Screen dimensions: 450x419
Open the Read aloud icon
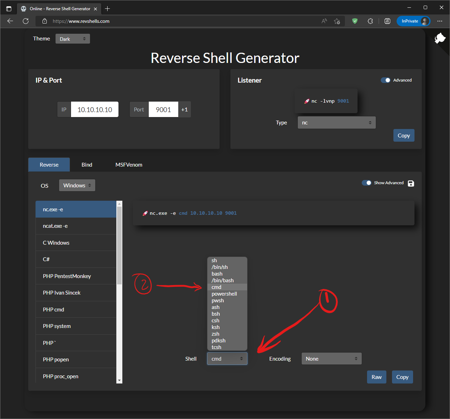click(324, 21)
